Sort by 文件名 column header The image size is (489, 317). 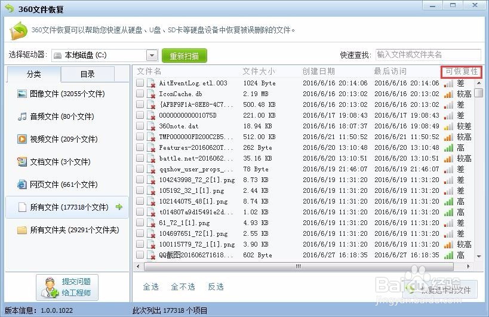click(149, 72)
